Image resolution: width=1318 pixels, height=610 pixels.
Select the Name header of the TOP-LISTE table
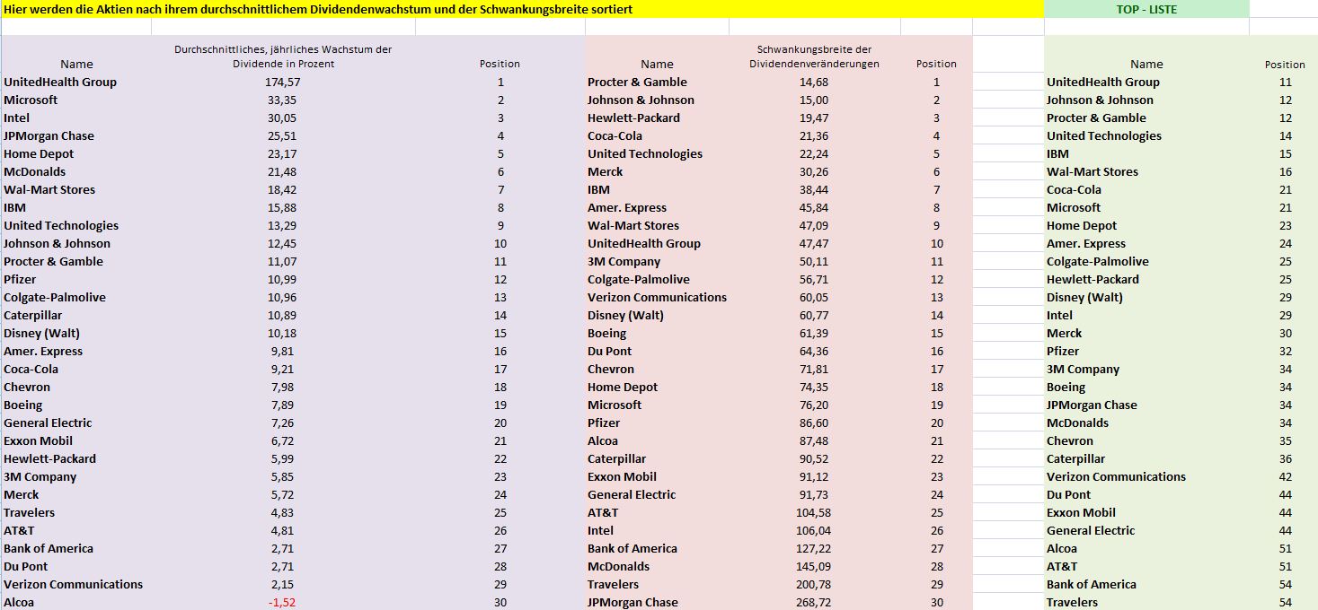coord(1146,64)
